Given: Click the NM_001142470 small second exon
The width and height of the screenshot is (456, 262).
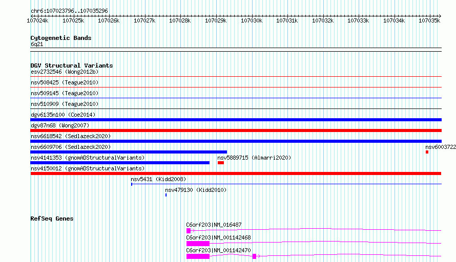Looking at the screenshot, I should click(x=255, y=256).
